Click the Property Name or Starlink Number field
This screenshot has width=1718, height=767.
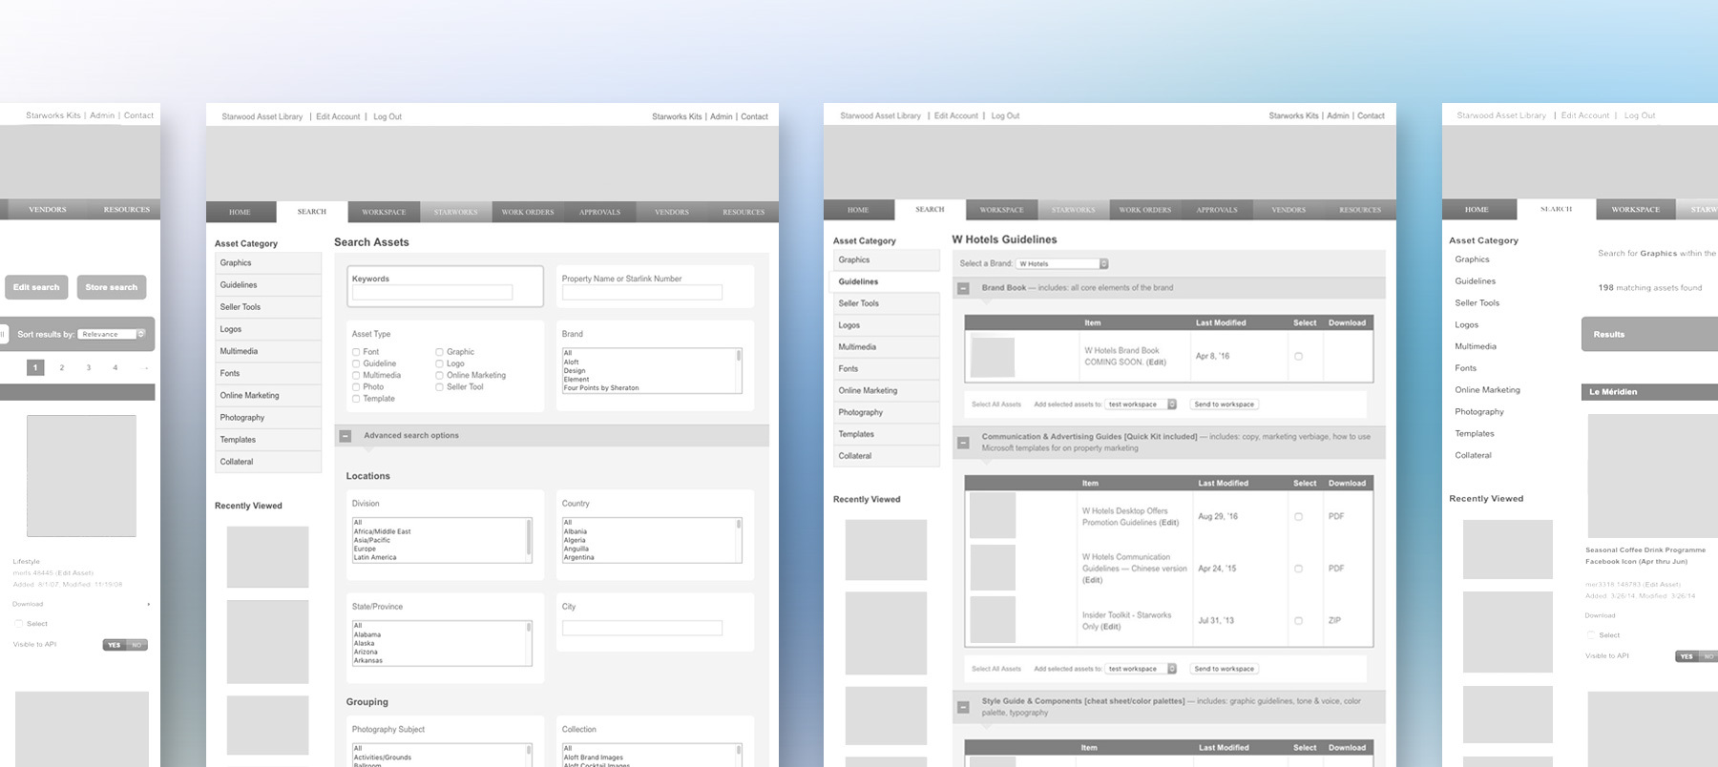(x=642, y=293)
